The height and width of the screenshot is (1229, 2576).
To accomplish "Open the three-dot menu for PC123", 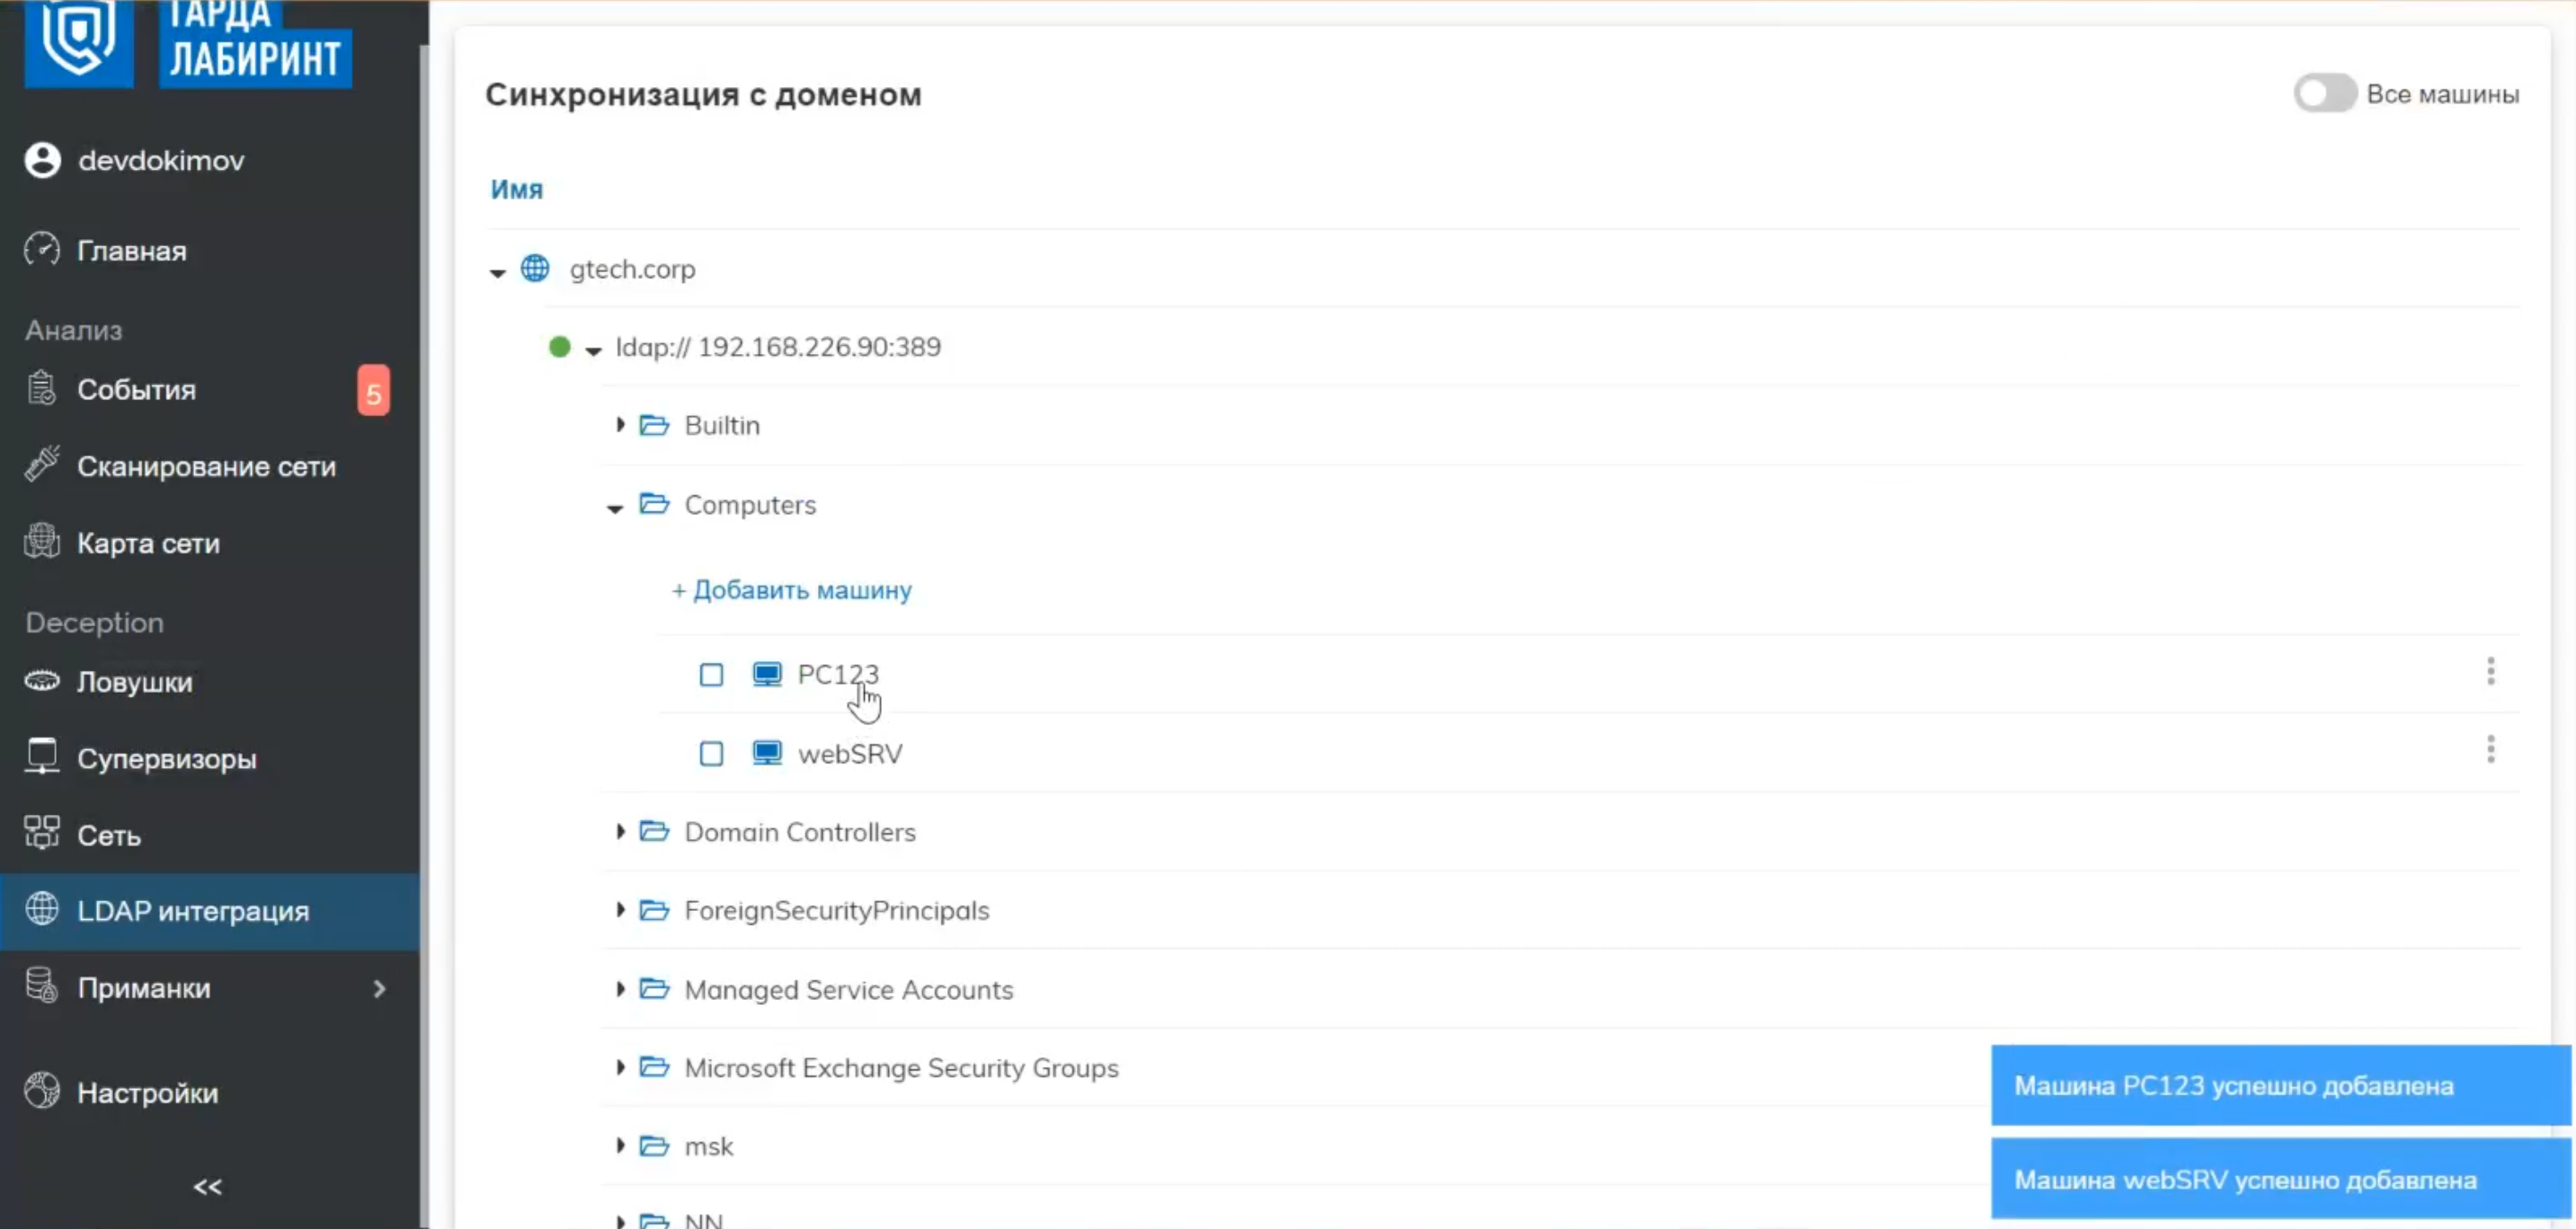I will click(2490, 671).
